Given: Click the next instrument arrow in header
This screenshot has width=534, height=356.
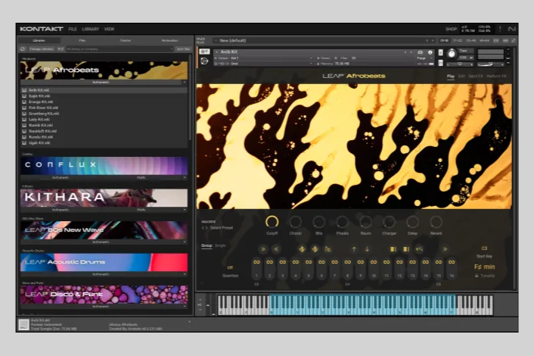Looking at the screenshot, I should (411, 52).
